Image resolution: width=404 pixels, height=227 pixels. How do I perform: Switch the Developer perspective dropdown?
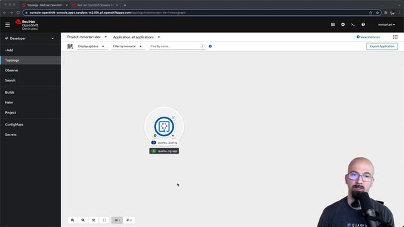[x=30, y=38]
